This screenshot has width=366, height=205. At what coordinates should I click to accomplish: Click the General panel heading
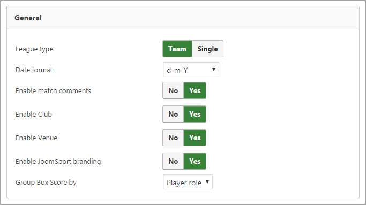(28, 18)
